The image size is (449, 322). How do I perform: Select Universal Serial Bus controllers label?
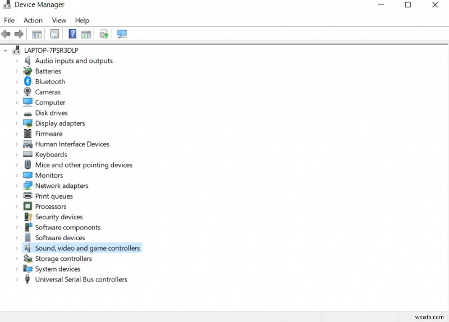(x=81, y=279)
